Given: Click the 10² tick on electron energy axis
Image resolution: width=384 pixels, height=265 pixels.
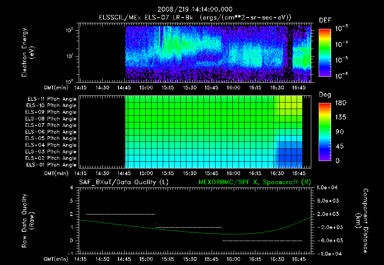Looking at the screenshot, I should coord(70,30).
